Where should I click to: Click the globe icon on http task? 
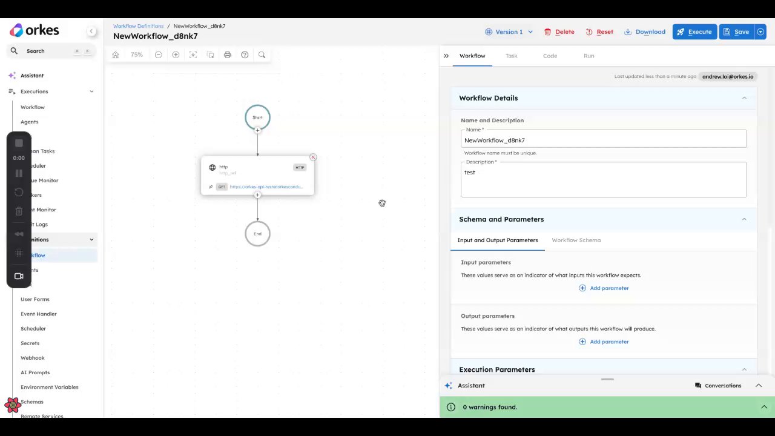click(x=213, y=167)
